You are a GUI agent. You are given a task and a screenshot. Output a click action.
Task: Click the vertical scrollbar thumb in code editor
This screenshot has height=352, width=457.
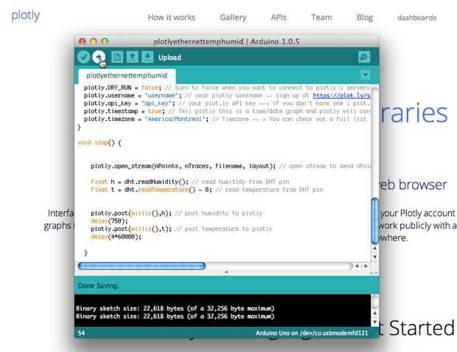coord(374,221)
